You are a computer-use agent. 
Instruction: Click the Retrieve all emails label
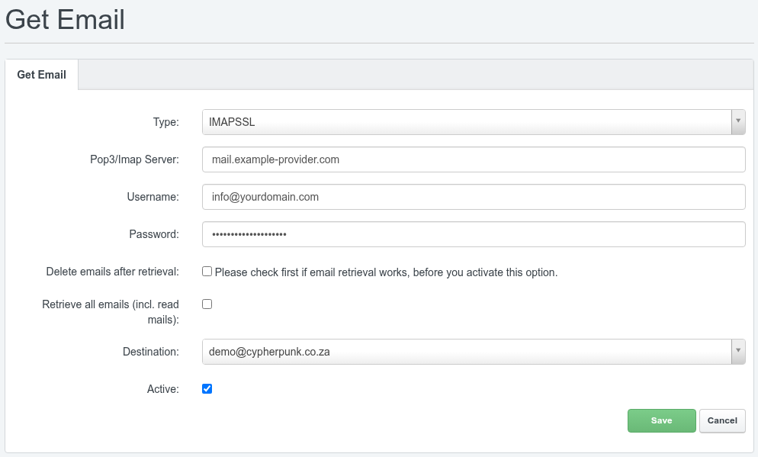[x=111, y=312]
